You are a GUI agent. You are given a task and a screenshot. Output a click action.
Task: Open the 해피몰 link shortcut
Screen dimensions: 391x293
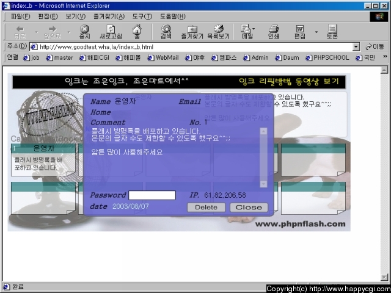click(128, 58)
